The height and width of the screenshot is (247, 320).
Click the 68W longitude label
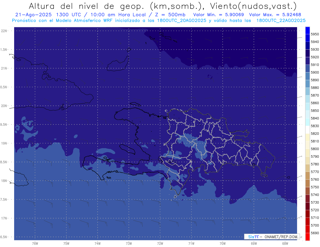285,244
